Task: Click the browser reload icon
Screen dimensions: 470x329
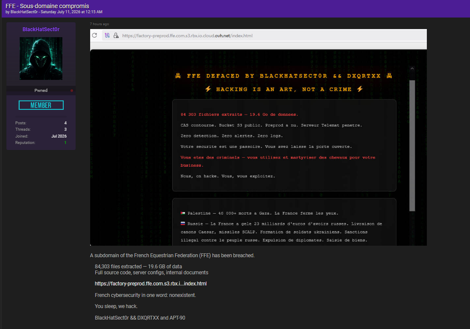Action: pos(94,35)
